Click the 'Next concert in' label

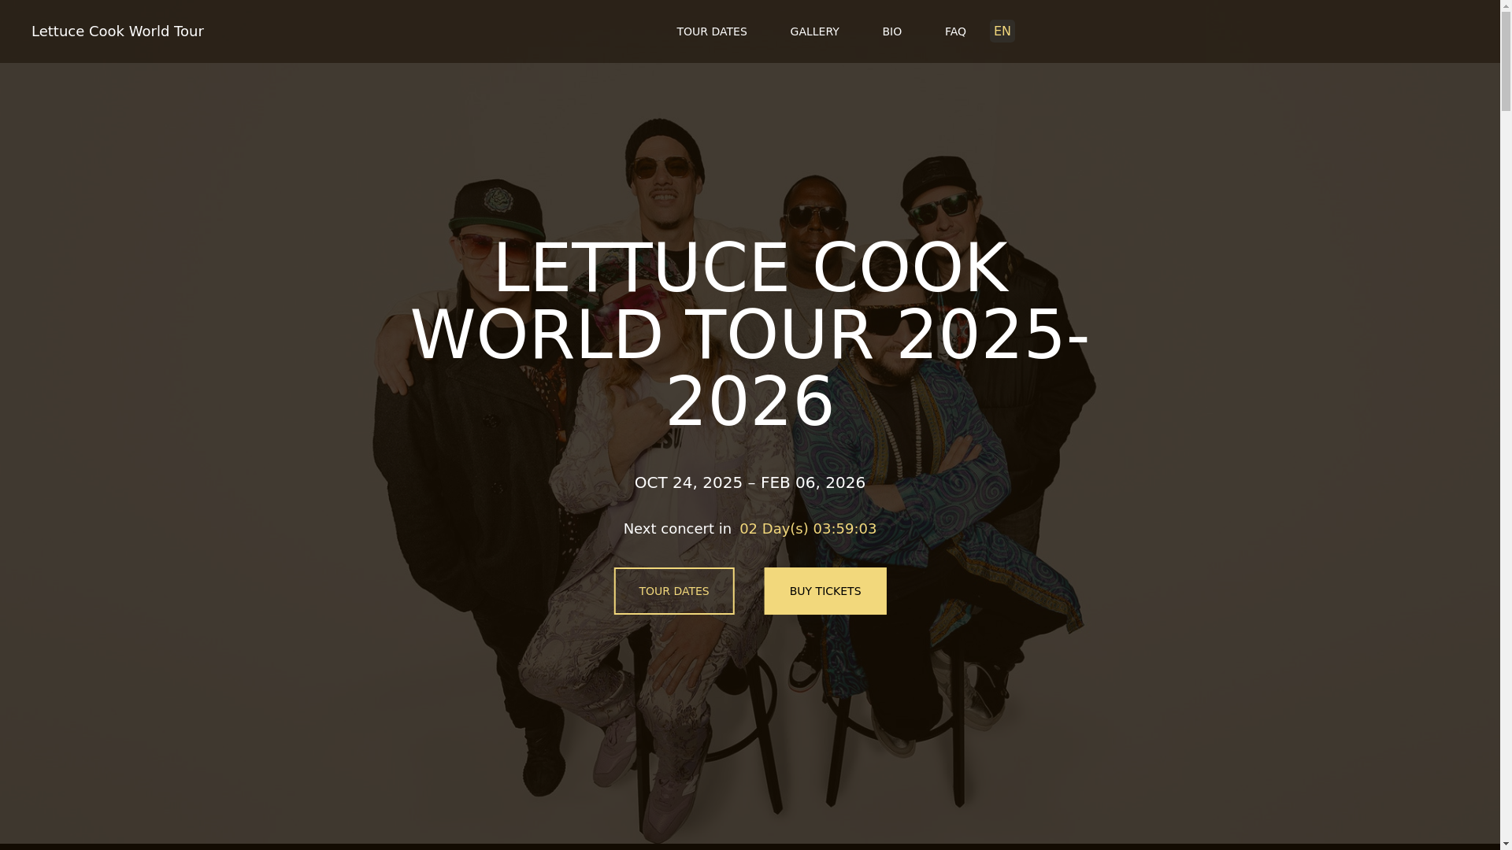pos(677,529)
